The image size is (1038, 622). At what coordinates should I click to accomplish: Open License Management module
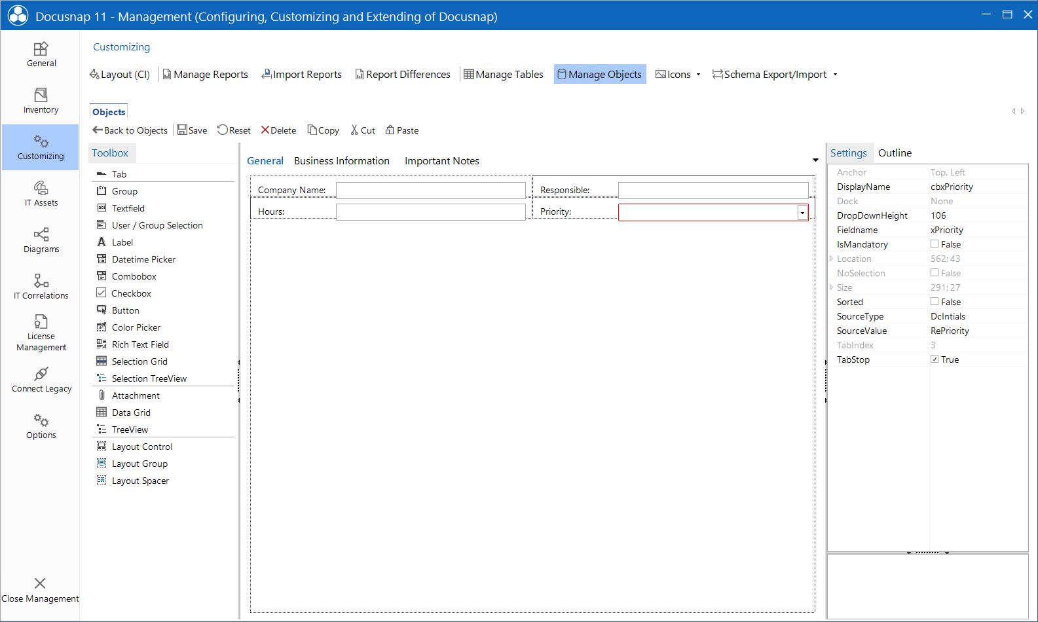[41, 333]
